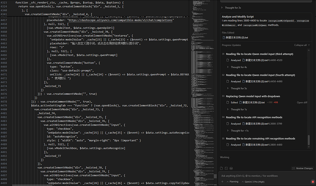Screen dimensions: 316x186
Task: Expand the 'Thought for 4s' section
Action: pyautogui.click(x=237, y=67)
